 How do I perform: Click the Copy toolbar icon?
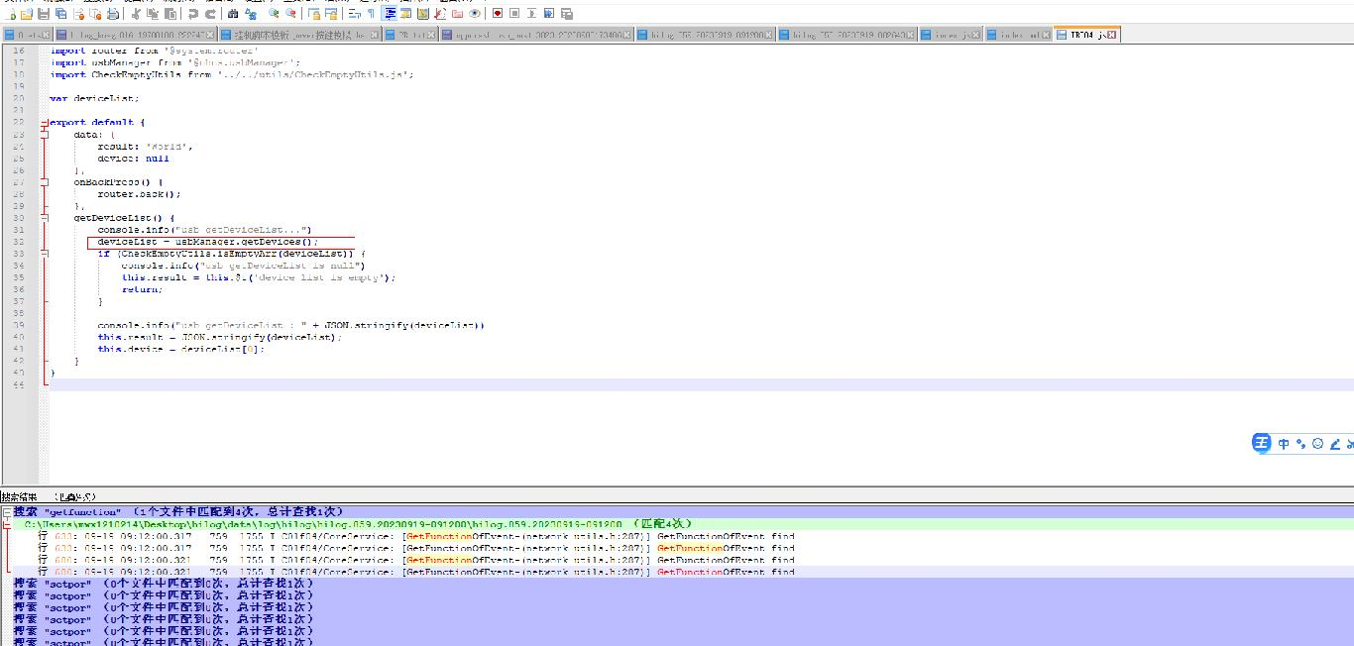point(152,14)
